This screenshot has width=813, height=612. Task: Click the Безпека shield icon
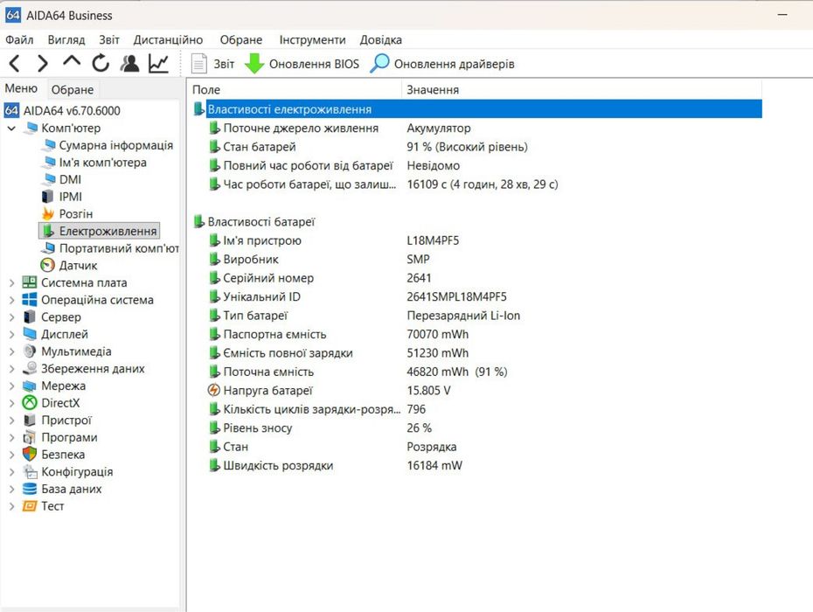(30, 455)
